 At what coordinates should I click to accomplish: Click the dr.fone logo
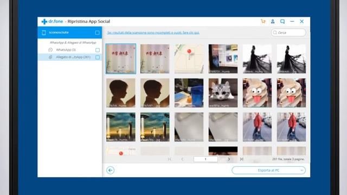point(52,22)
